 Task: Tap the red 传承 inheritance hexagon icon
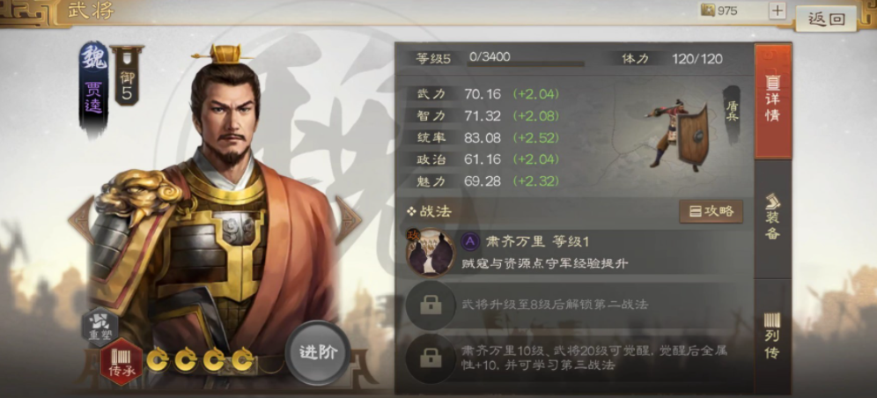(122, 362)
